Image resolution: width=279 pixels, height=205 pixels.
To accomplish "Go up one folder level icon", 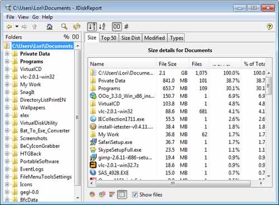I will (x=35, y=27).
